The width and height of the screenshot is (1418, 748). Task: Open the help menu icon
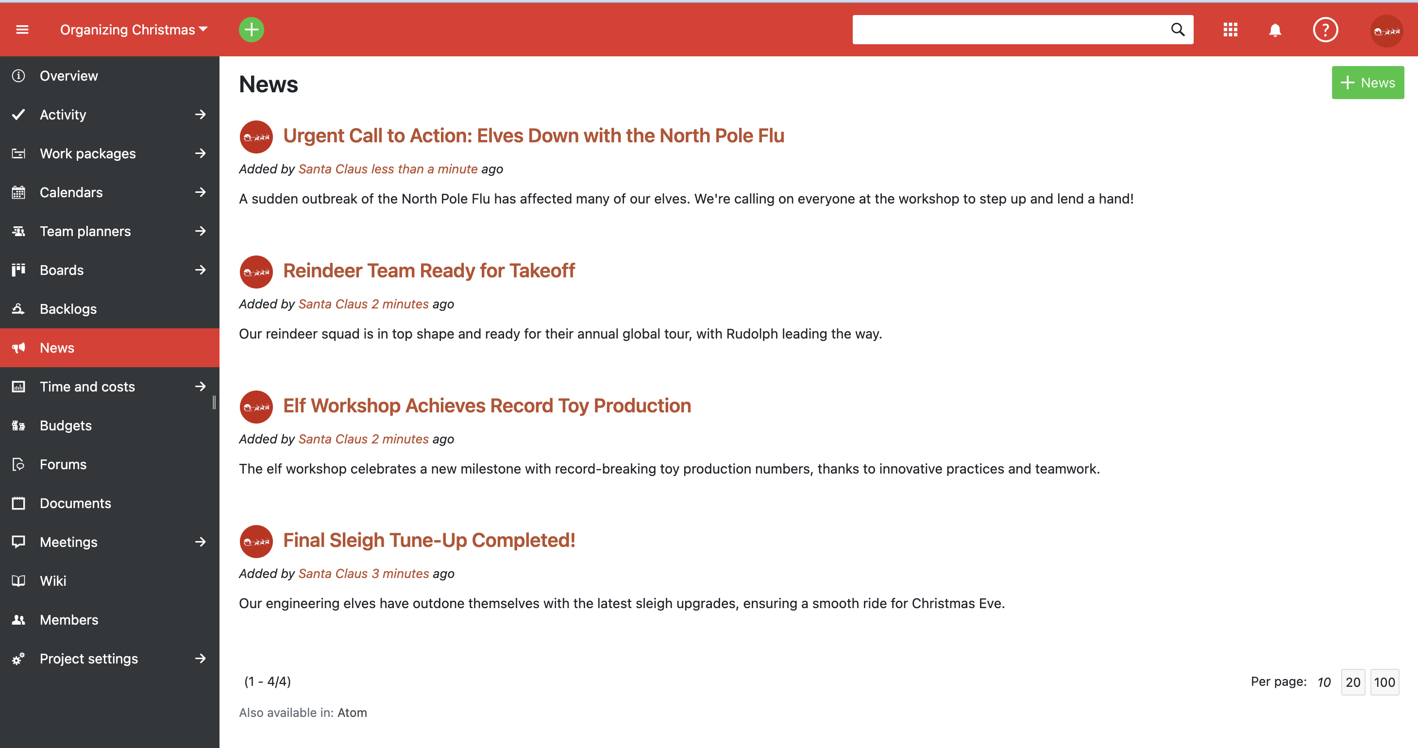[1326, 30]
